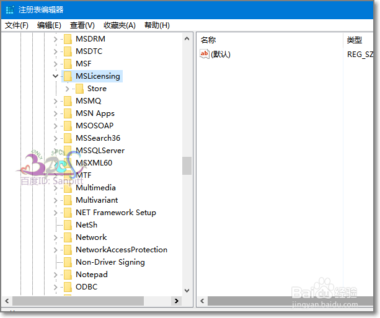Click the tree pane horizontal scrollbar thumb
The width and height of the screenshot is (380, 318).
[78, 301]
